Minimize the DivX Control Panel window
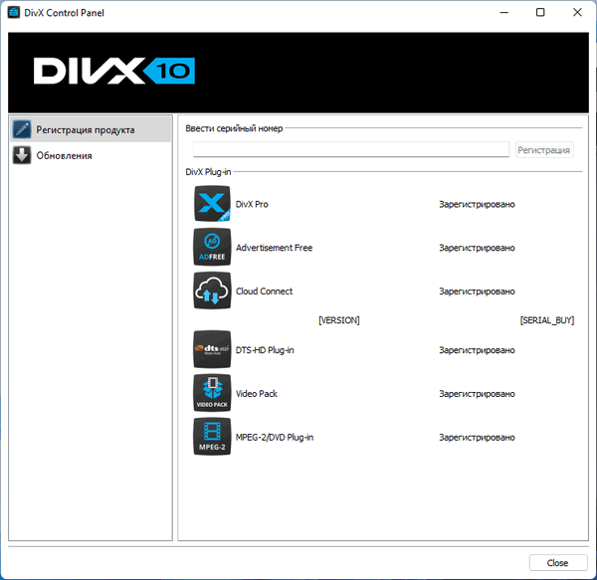Image resolution: width=597 pixels, height=580 pixels. (x=504, y=13)
